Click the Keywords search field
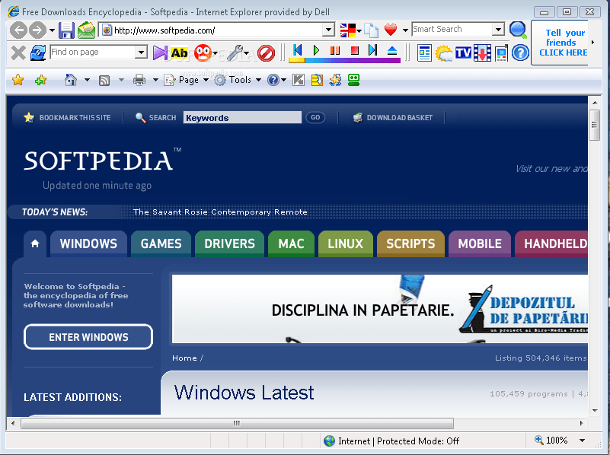The width and height of the screenshot is (610, 455). point(242,117)
